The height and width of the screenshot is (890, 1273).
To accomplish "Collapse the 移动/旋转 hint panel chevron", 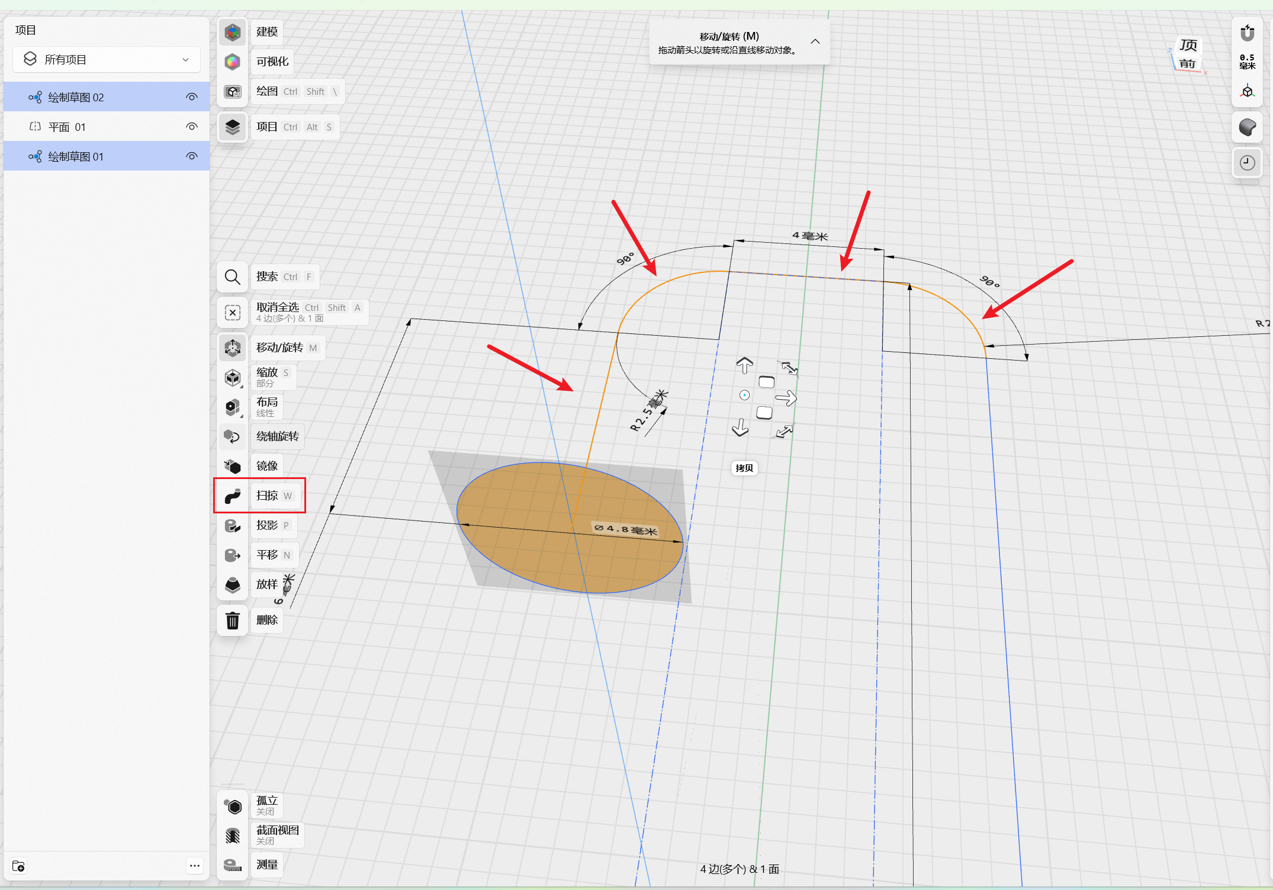I will pyautogui.click(x=815, y=41).
